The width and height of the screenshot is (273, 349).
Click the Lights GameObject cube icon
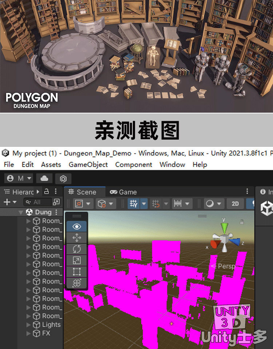(36, 325)
